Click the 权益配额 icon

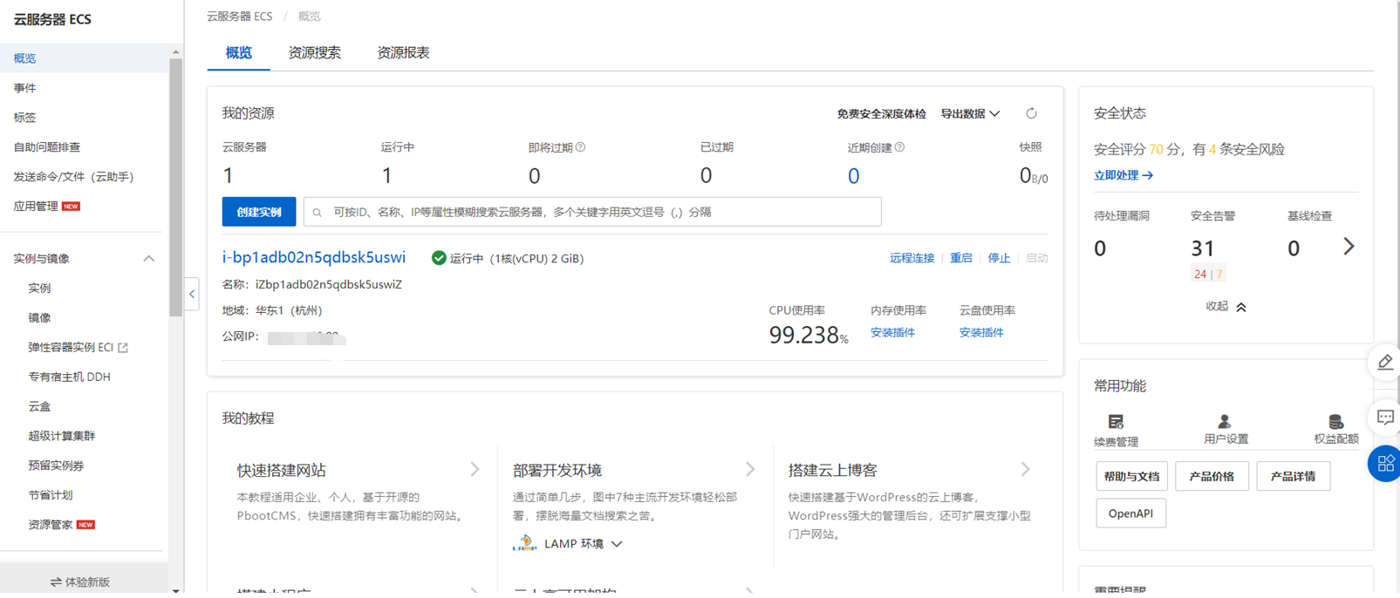pyautogui.click(x=1335, y=421)
